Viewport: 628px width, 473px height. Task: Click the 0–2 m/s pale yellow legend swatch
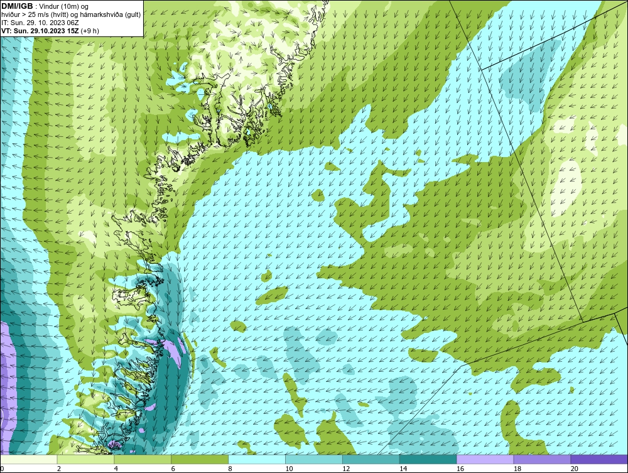(x=29, y=459)
